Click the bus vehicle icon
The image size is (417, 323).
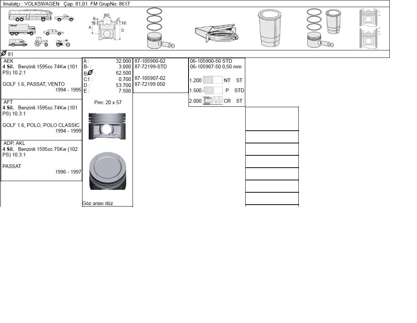(x=30, y=15)
